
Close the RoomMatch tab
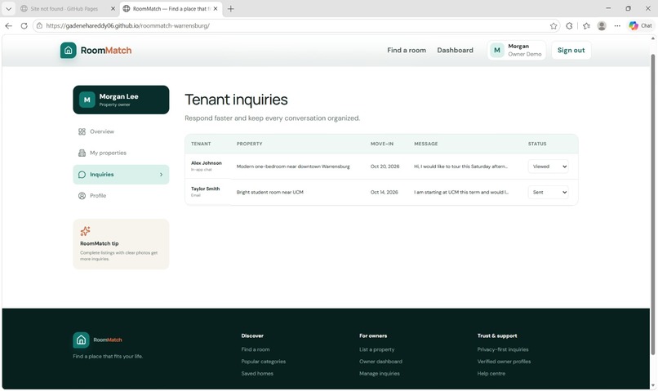pyautogui.click(x=216, y=9)
